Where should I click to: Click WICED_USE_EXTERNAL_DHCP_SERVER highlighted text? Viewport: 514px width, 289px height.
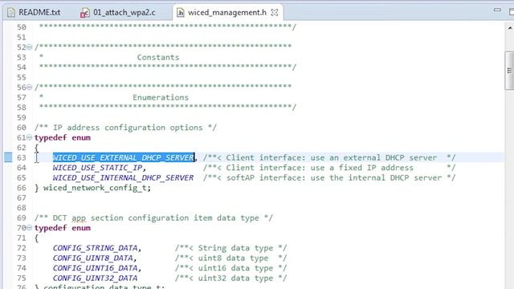pos(124,157)
